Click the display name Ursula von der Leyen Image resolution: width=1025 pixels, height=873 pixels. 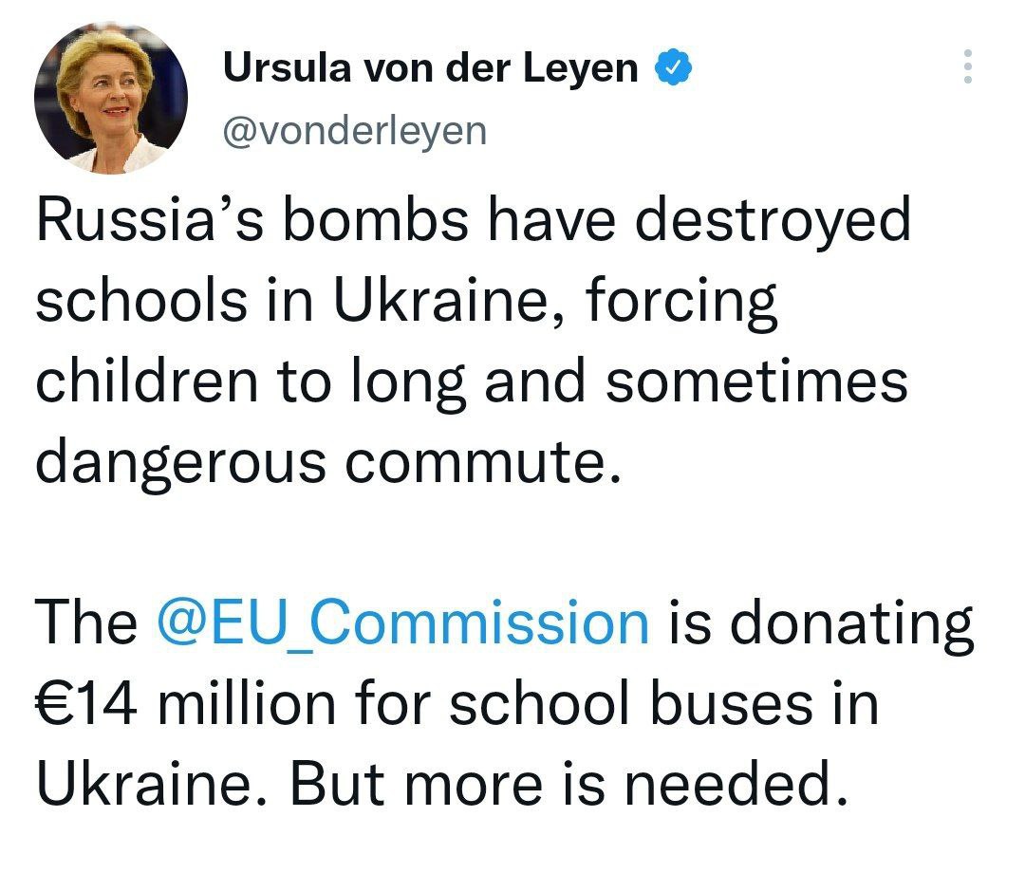(x=430, y=68)
